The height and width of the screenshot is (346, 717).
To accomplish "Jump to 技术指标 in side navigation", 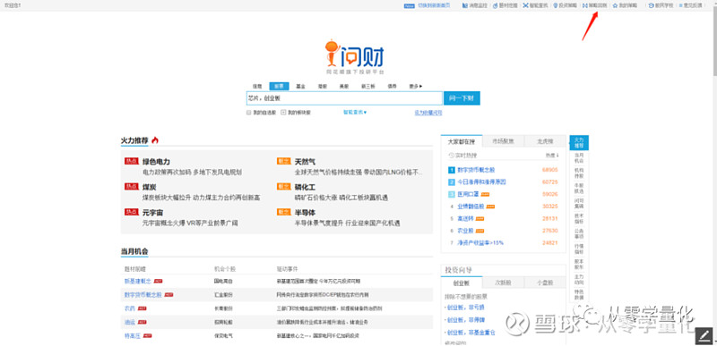I will point(579,218).
